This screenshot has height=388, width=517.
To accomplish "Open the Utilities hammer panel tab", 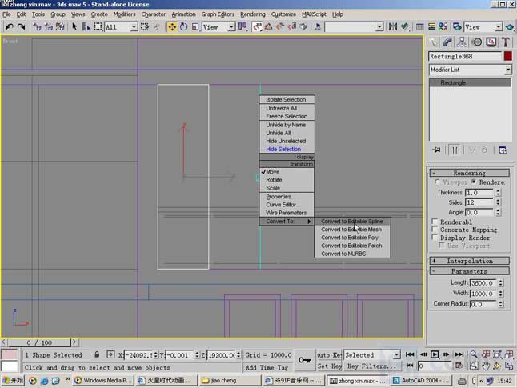I will click(506, 42).
